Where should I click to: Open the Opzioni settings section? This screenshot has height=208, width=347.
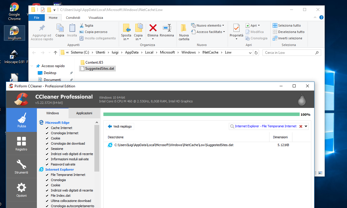[x=21, y=190]
